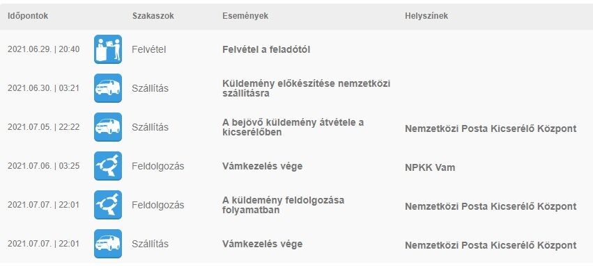Click the Felvétel stage label
Screen dimensions: 593x266
click(x=149, y=49)
